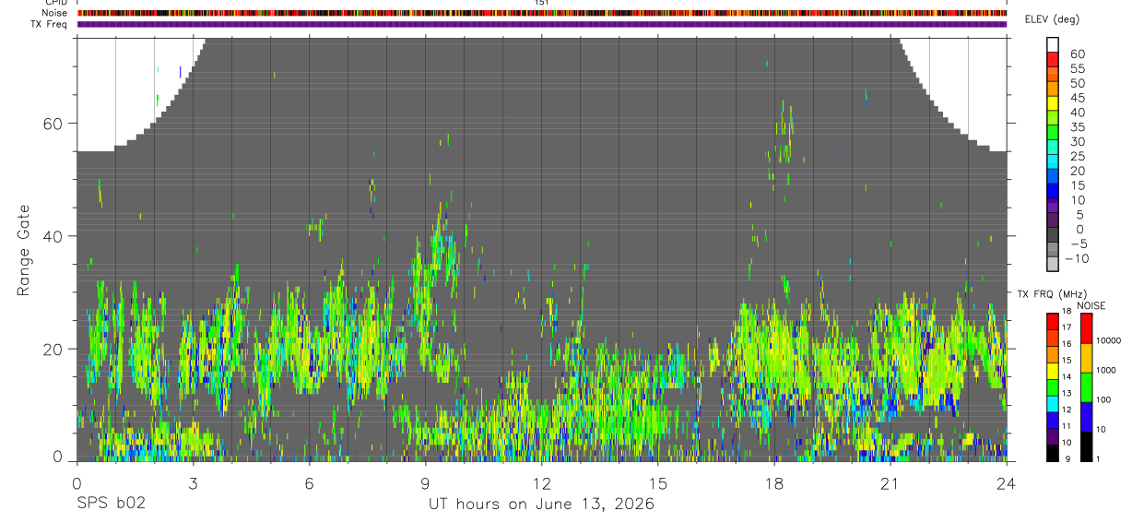
Task: Click the purple TX Freq strip
Action: [x=542, y=24]
